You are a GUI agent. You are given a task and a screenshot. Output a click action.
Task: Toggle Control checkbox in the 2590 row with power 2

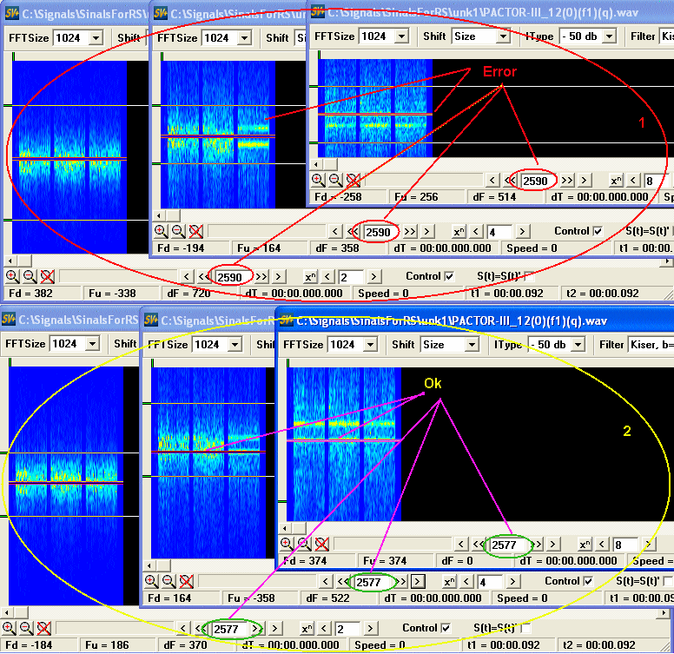point(448,276)
